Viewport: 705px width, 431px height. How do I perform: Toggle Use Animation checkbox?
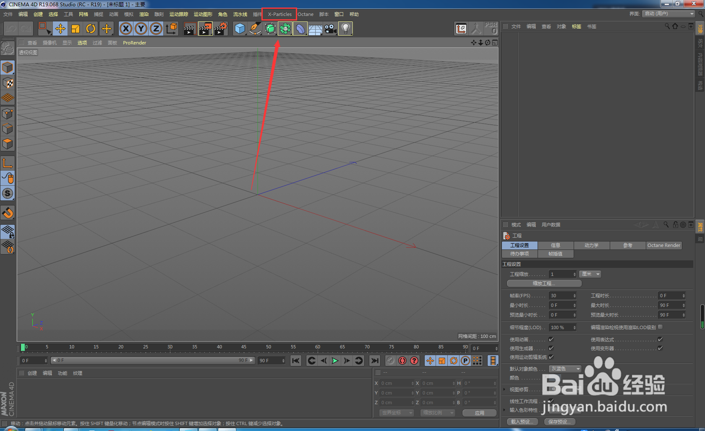[x=551, y=339]
